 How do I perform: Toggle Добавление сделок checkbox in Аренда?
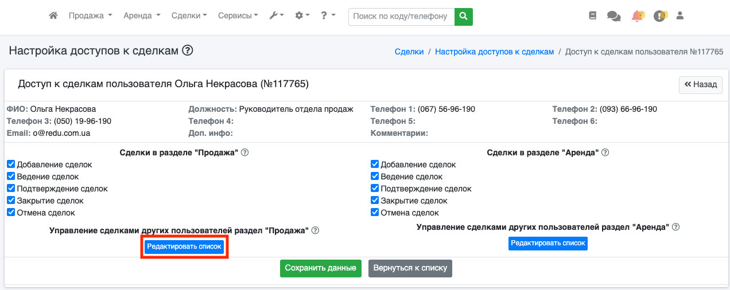coord(375,164)
